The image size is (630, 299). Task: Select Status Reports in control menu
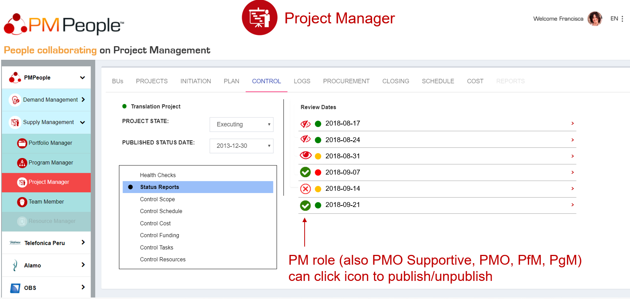coord(198,187)
